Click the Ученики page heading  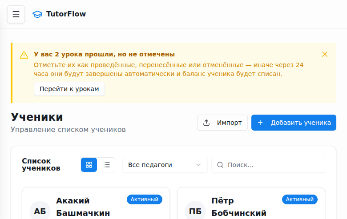tap(37, 117)
